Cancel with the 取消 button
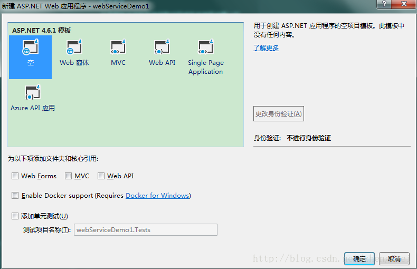 (394, 258)
